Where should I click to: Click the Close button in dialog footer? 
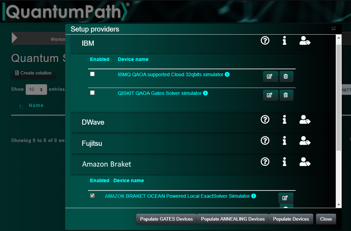[x=326, y=219]
